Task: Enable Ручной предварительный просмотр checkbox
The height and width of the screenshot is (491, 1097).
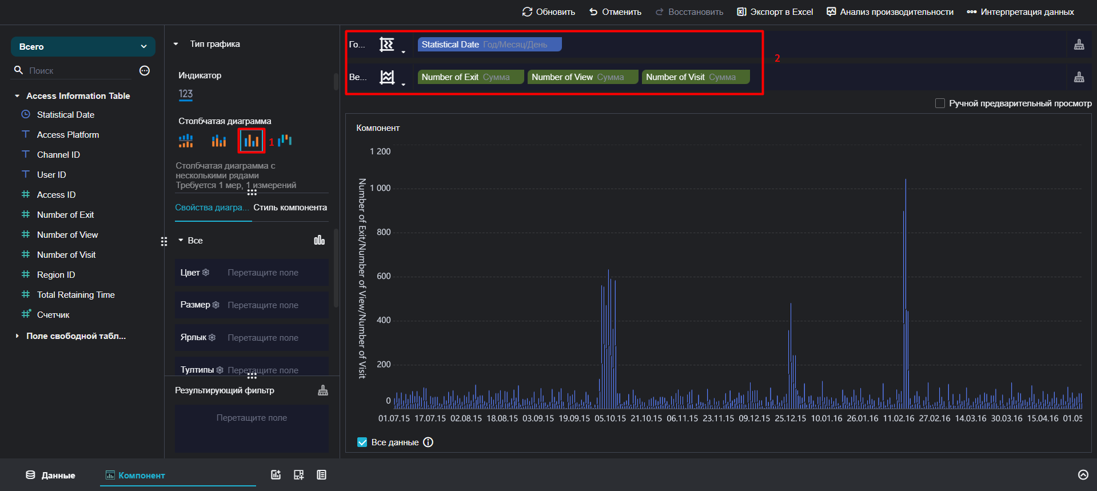Action: (940, 103)
